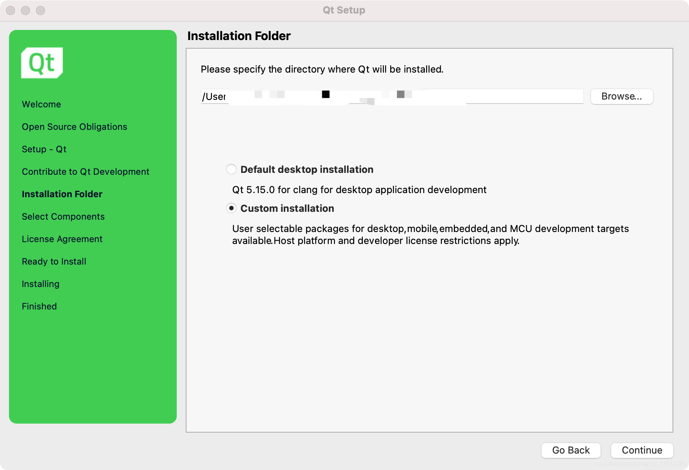Select the Default desktop installation option
Viewport: 689px width, 470px height.
click(231, 169)
